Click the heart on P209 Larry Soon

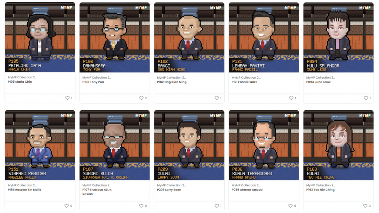tap(217, 206)
